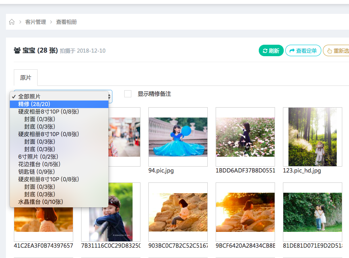This screenshot has height=258, width=349.
Task: Switch to the 原片 tab
Action: [x=25, y=78]
